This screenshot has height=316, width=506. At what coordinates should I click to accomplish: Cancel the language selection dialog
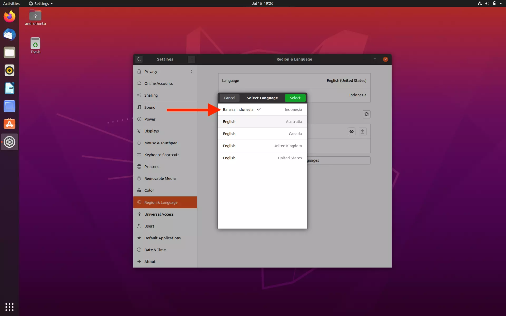(229, 98)
